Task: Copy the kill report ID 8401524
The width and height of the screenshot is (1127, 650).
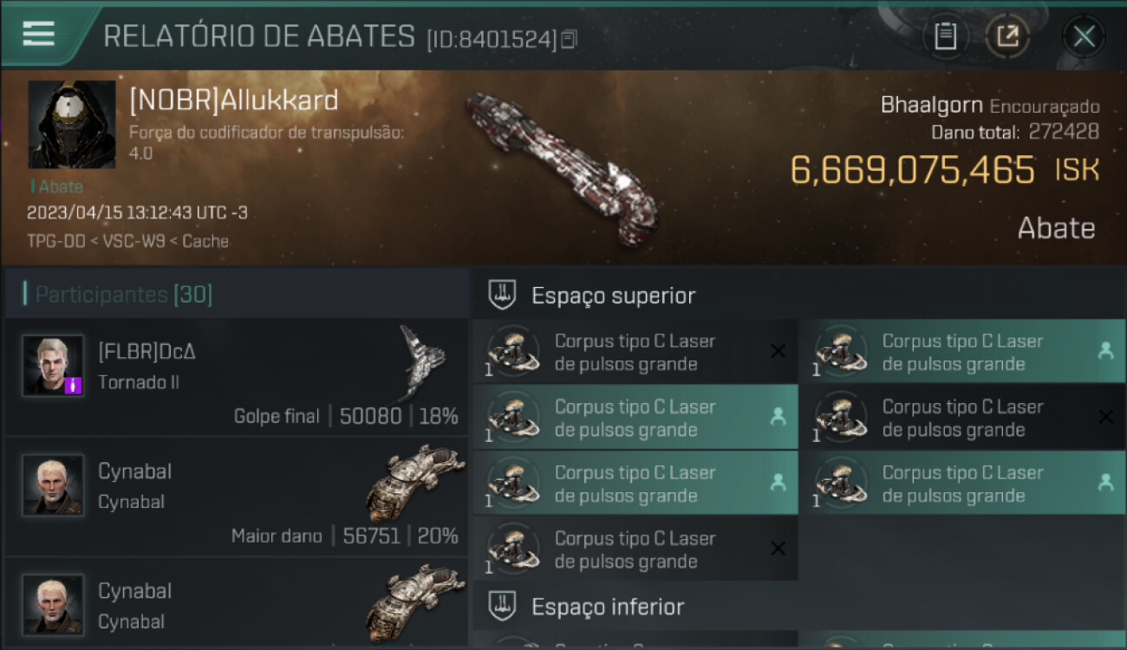Action: tap(569, 39)
